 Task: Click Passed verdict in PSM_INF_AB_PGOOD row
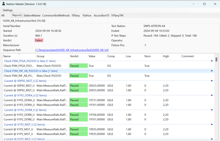(78, 76)
